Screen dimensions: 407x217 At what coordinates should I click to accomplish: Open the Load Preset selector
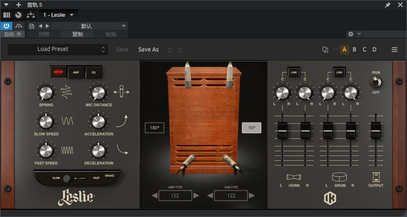58,49
